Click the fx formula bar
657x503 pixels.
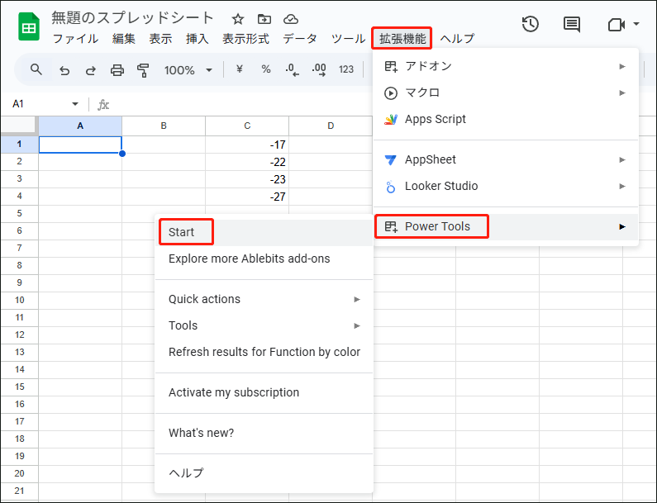(103, 104)
